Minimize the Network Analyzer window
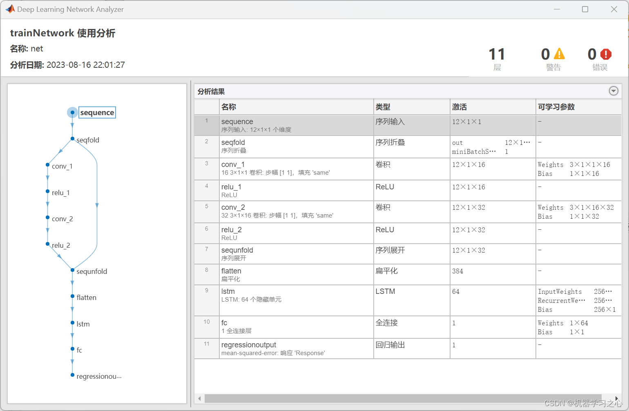629x411 pixels. coord(557,9)
